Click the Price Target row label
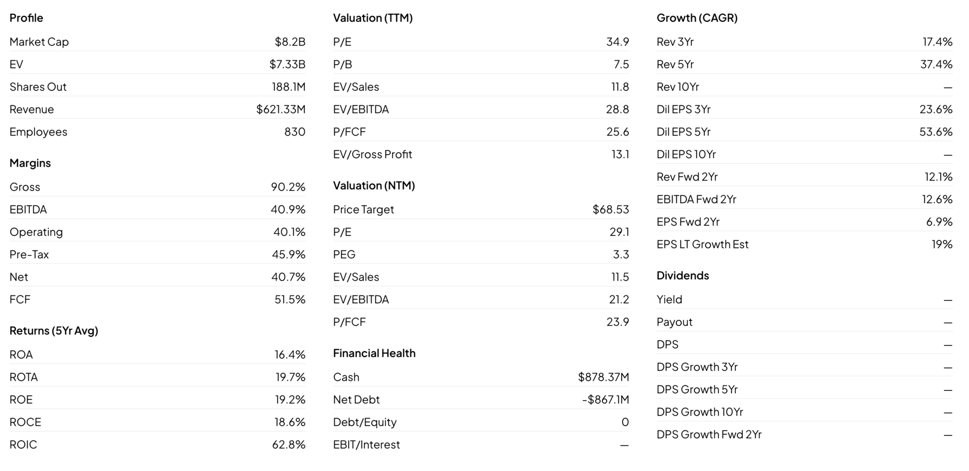 pos(363,210)
